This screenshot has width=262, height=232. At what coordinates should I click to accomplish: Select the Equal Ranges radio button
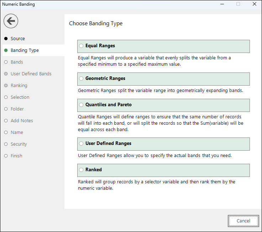[81, 46]
